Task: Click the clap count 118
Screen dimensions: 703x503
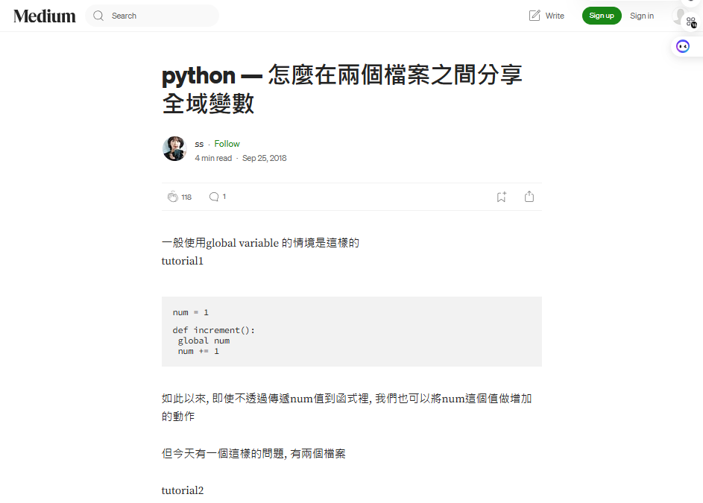Action: (x=186, y=197)
